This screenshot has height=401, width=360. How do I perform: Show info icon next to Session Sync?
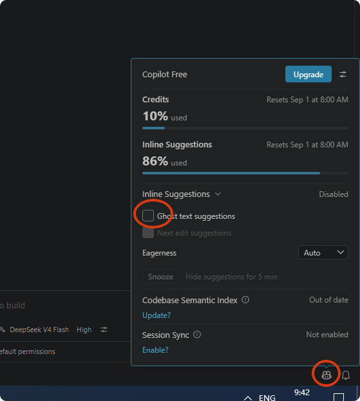click(x=197, y=335)
